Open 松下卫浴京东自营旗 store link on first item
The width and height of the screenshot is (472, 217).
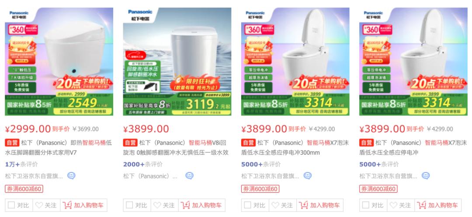34,176
